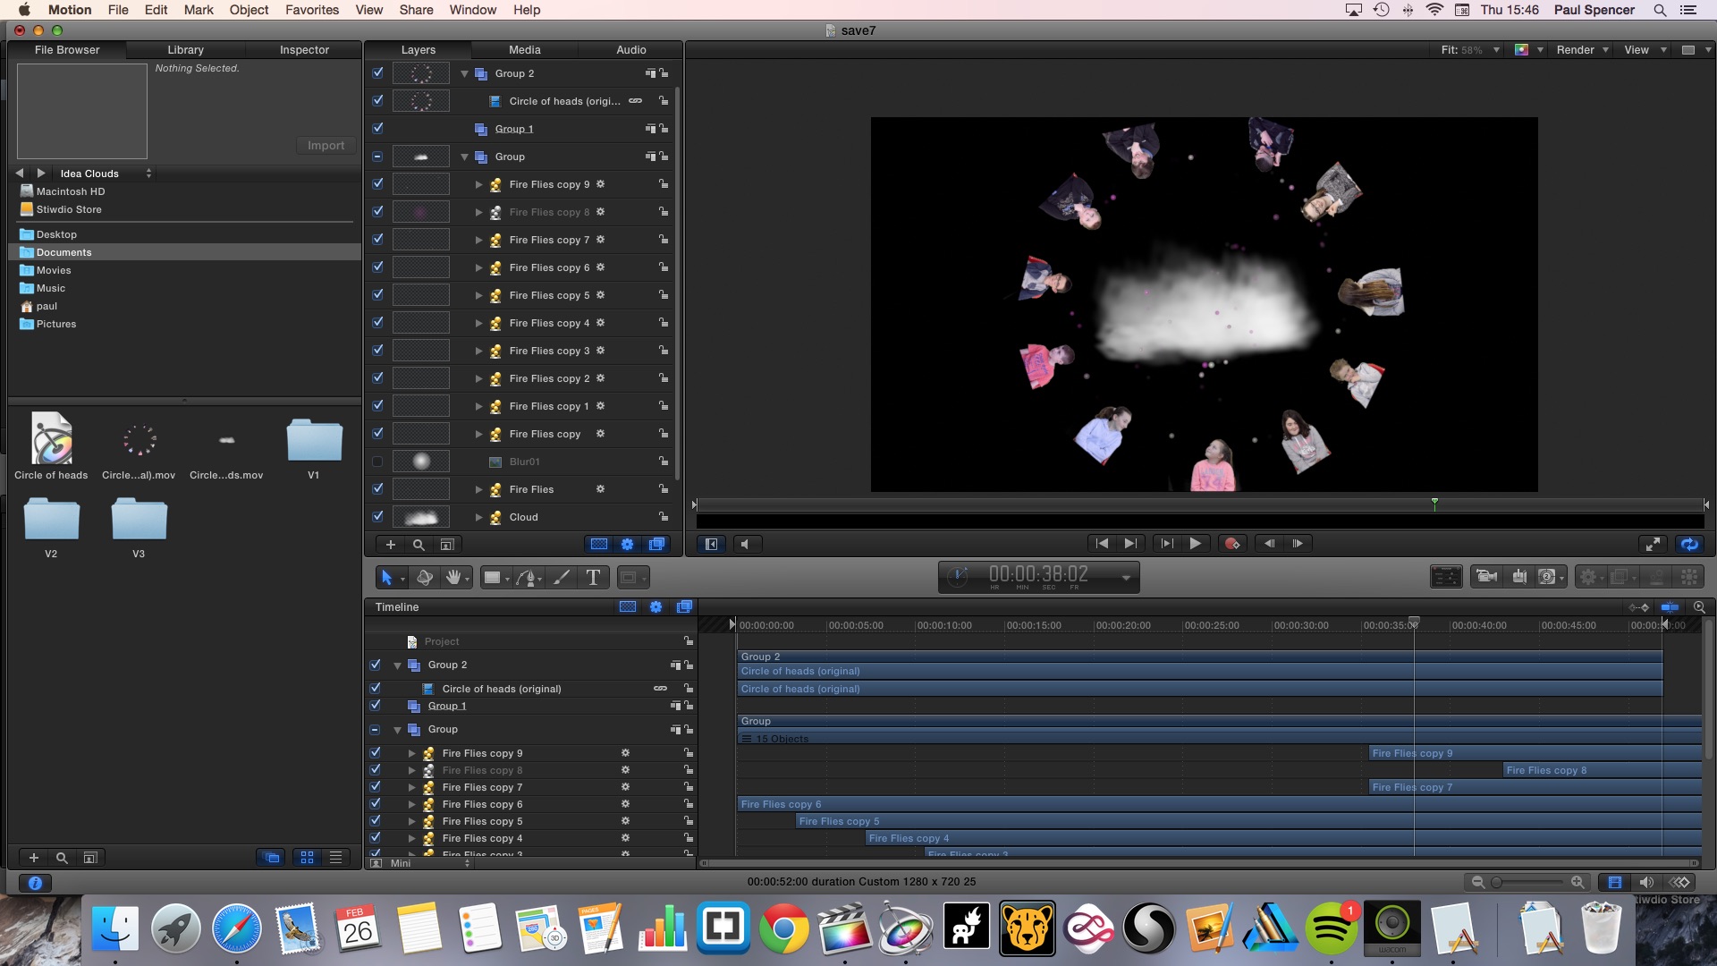Click the loop playback icon

[x=1688, y=544]
